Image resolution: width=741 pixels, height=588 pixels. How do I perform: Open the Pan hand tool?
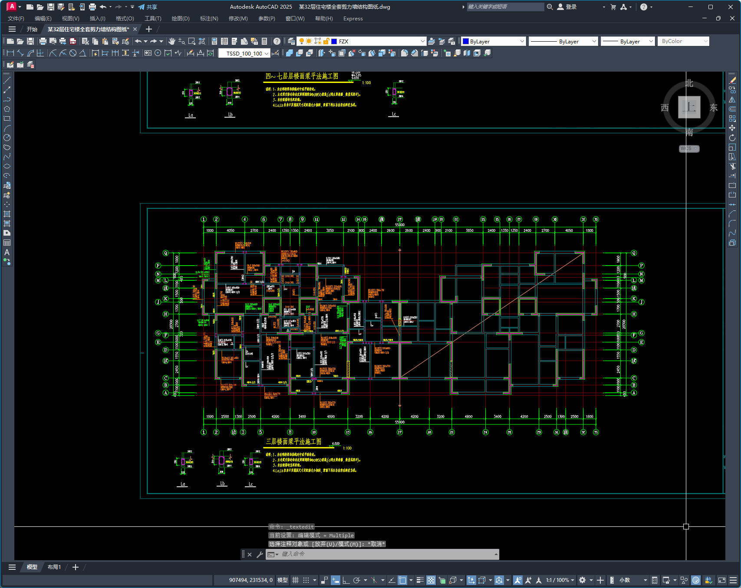click(172, 41)
